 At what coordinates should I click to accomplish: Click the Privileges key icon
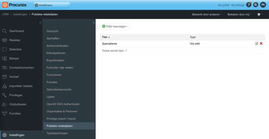4,95
